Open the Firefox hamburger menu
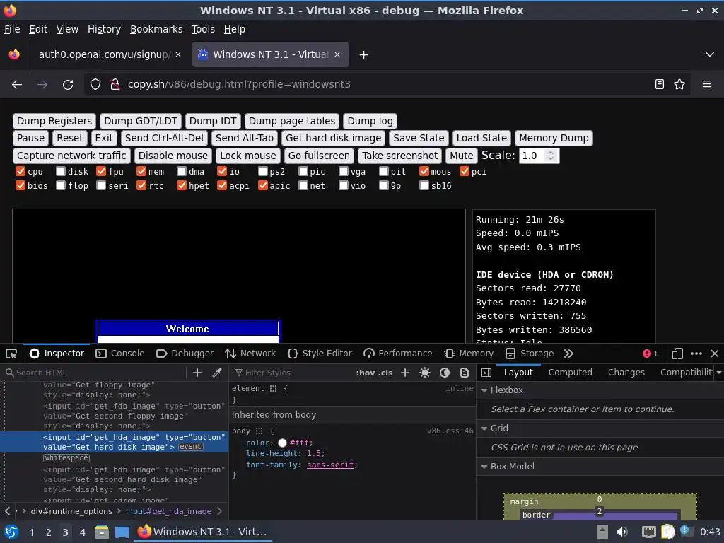 pyautogui.click(x=707, y=85)
